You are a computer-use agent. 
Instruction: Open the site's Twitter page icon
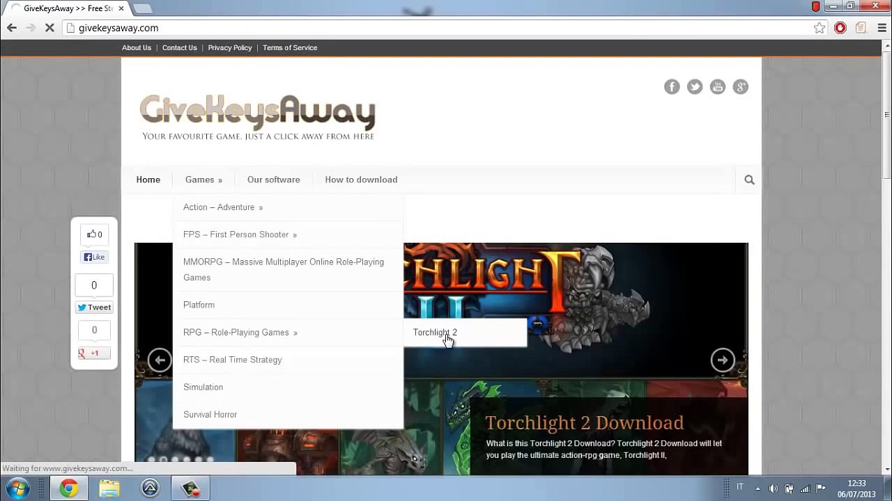coord(695,86)
